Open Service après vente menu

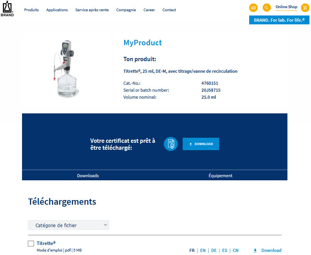click(x=92, y=10)
